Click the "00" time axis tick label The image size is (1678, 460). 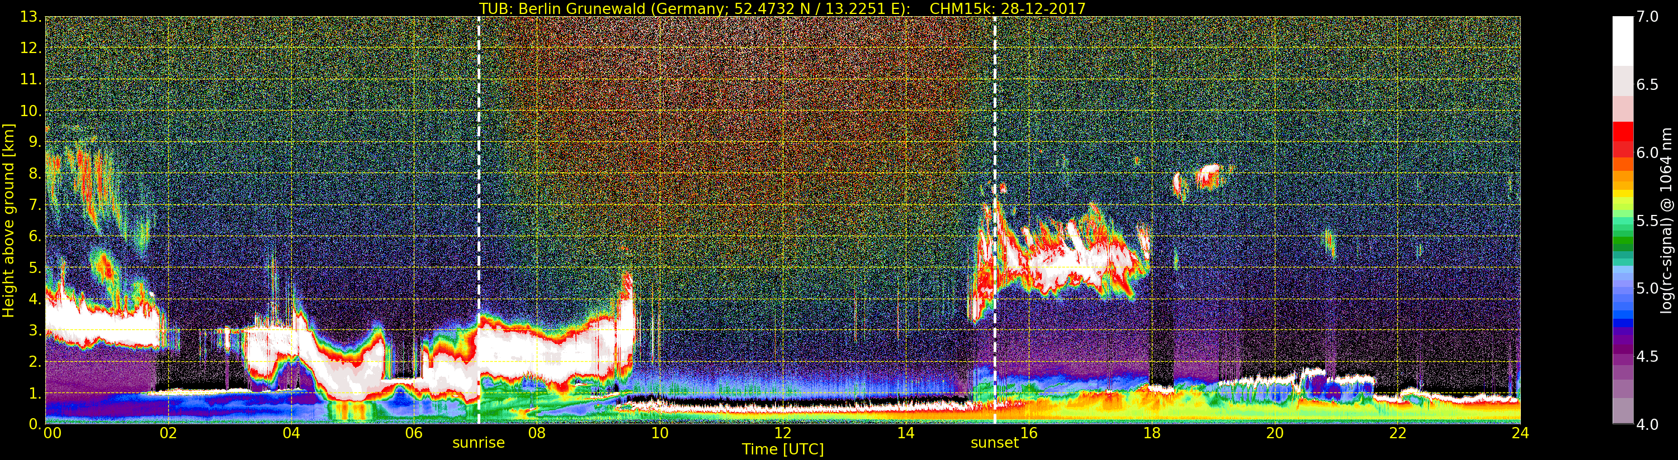[x=52, y=433]
